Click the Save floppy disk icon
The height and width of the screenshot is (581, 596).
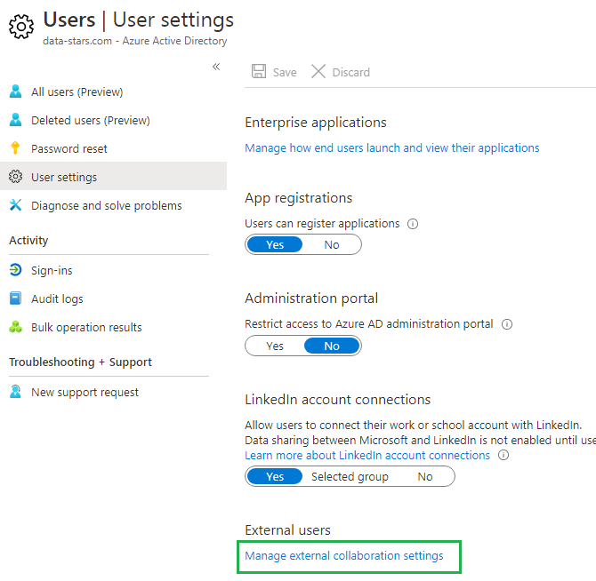(259, 72)
